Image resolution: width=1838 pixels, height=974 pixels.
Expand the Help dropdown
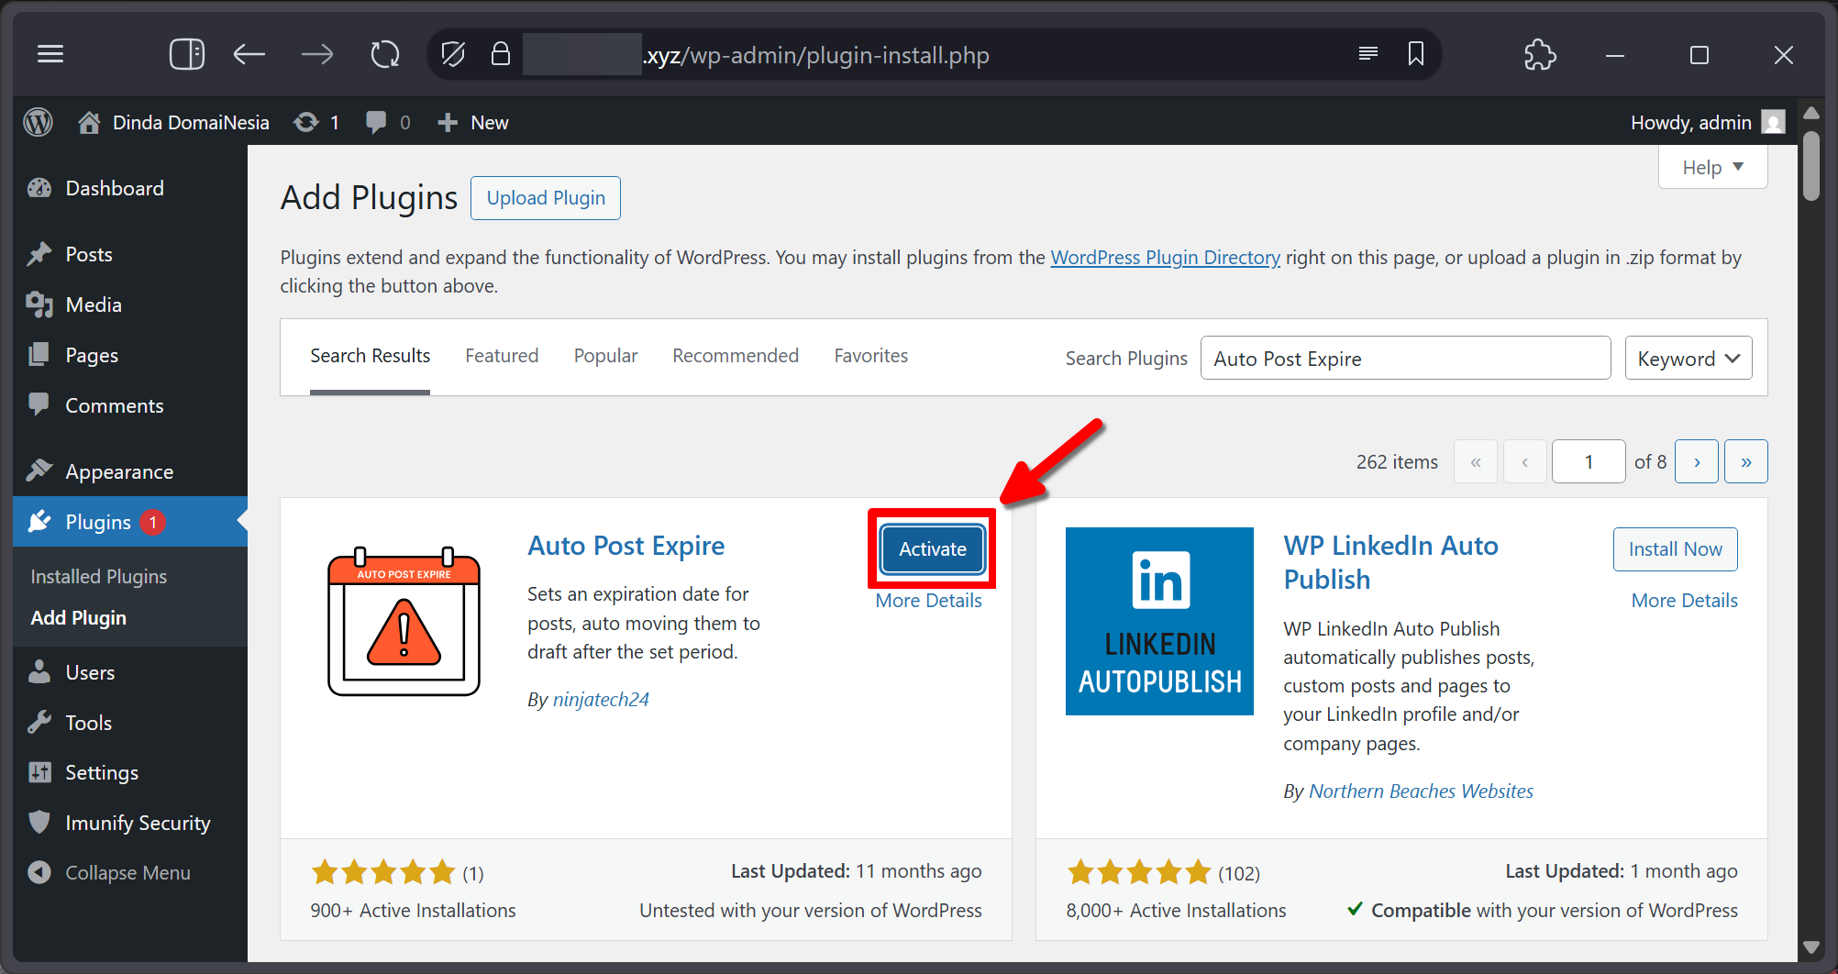pyautogui.click(x=1712, y=168)
